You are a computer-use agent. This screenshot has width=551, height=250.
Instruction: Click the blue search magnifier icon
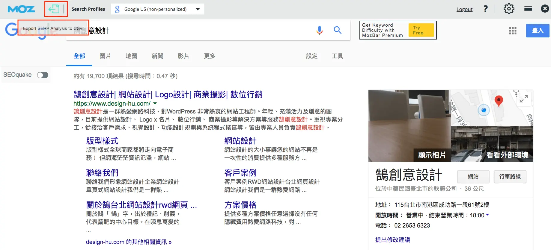[x=338, y=30]
